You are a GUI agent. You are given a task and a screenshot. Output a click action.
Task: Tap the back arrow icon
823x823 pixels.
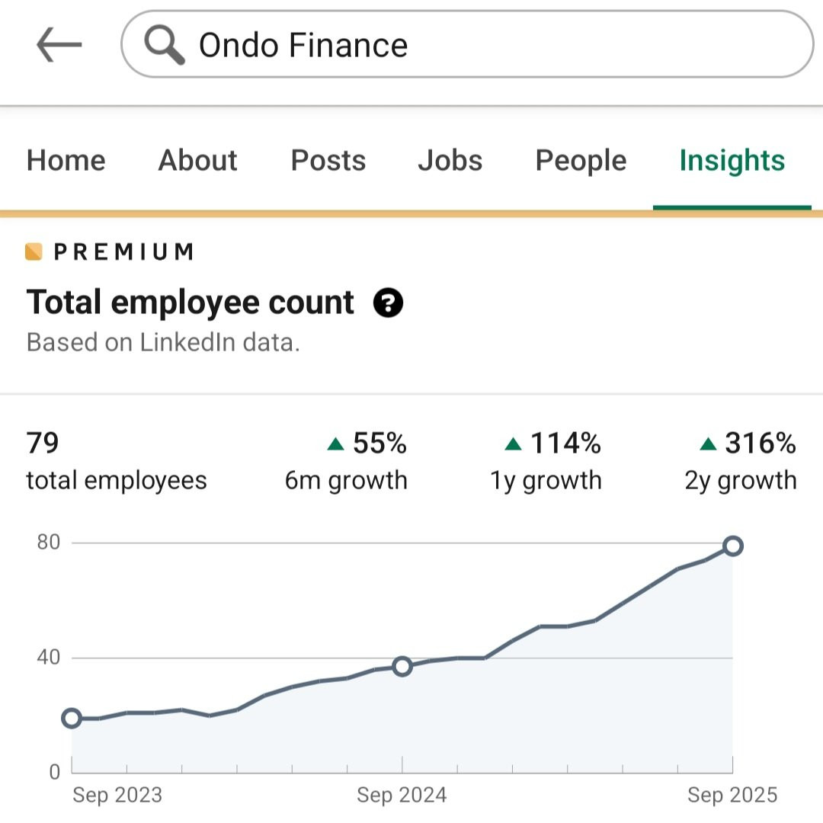click(59, 46)
